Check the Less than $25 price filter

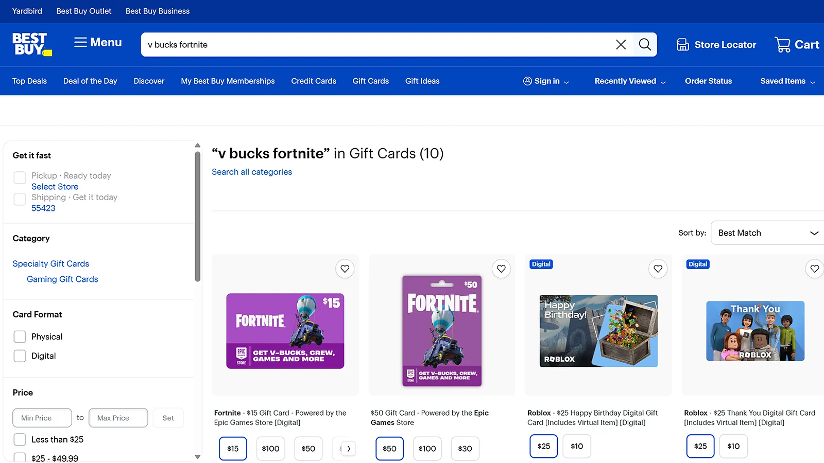coord(20,439)
